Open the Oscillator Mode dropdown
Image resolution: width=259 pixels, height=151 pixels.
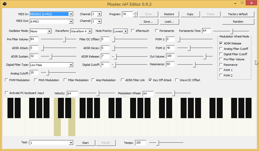(49, 31)
